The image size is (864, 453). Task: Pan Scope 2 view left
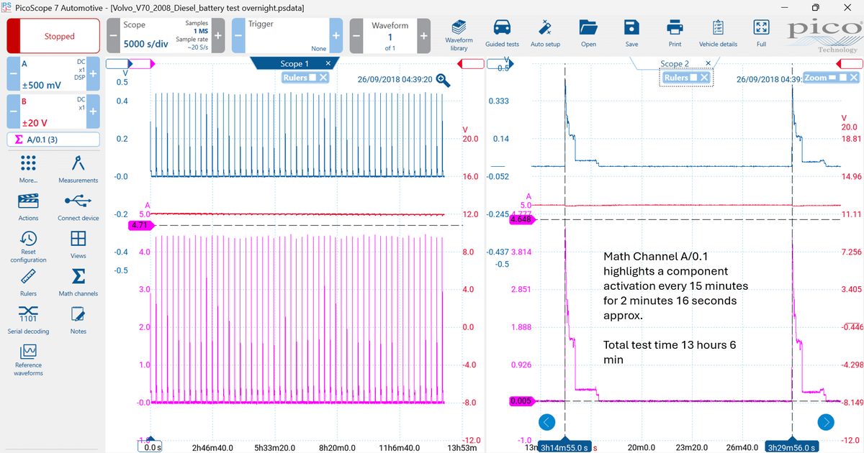click(547, 422)
